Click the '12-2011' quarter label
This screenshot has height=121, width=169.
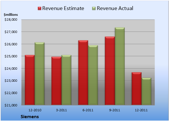point(141,110)
